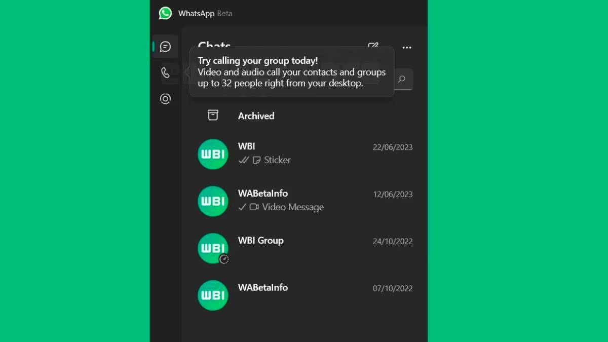Click avatar of WABetaInfo dated 12/06/2023
The width and height of the screenshot is (608, 342).
tap(213, 201)
